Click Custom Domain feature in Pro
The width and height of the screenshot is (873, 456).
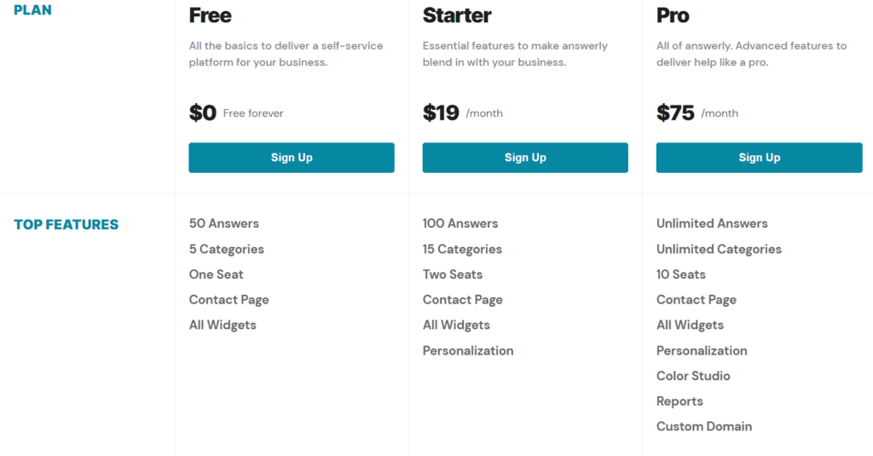(704, 426)
